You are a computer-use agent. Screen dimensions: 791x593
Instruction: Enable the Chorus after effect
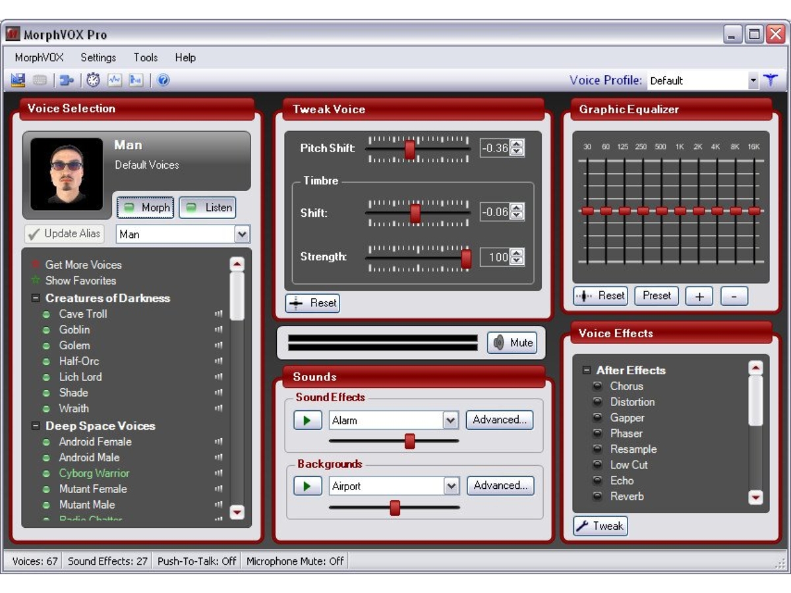point(598,386)
